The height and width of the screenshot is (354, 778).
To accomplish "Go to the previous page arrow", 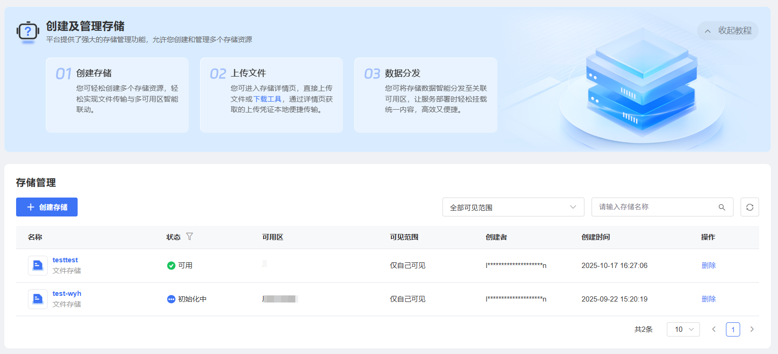I will pos(714,329).
